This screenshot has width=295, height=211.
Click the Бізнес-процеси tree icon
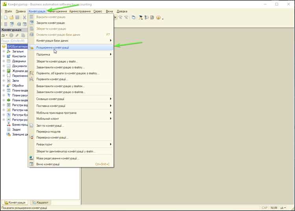point(9,125)
